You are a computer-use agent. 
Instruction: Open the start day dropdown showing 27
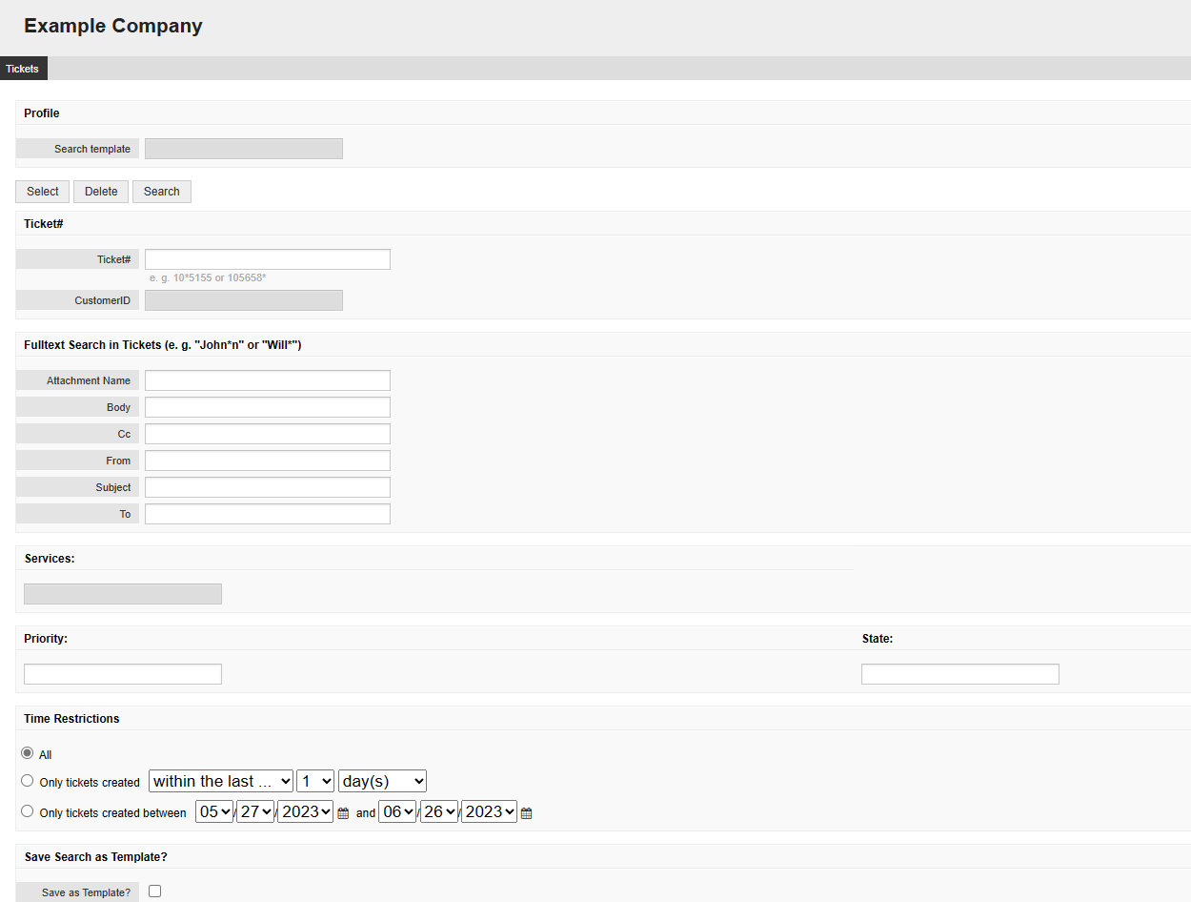(255, 811)
